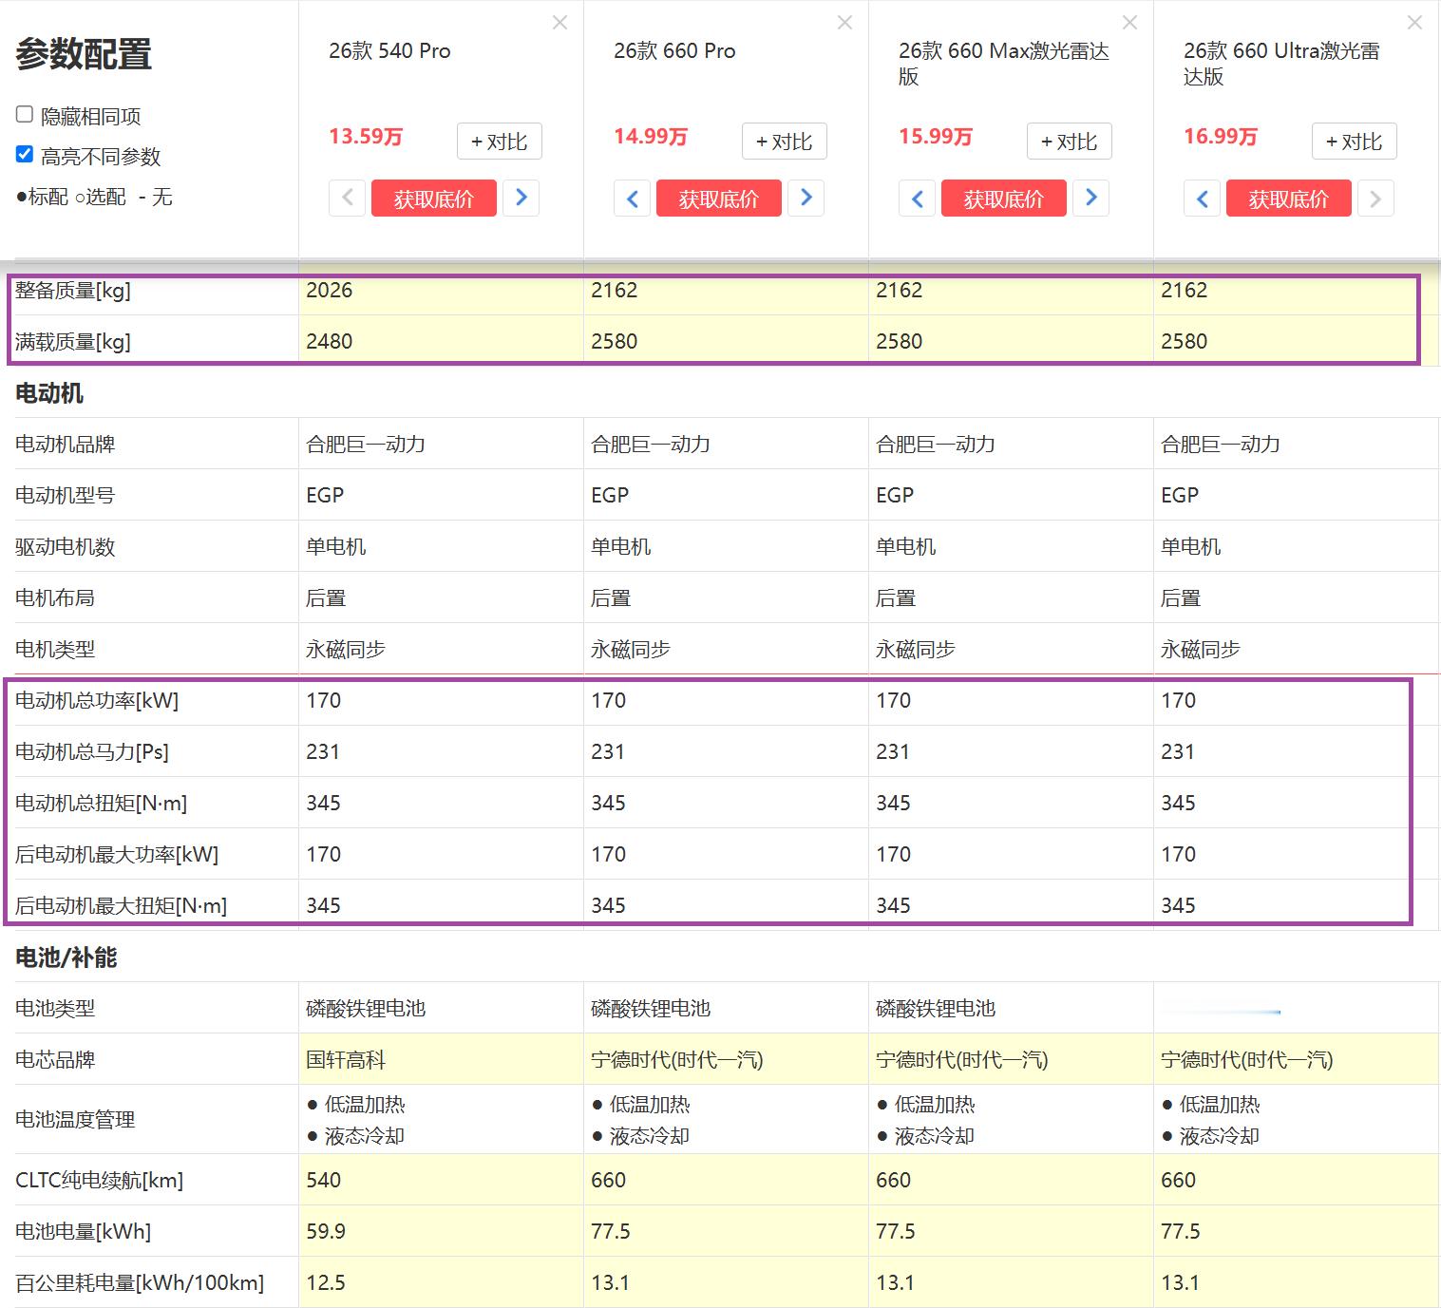Close the 660 Ultra激光雷达版 column
This screenshot has height=1308, width=1441.
tap(1414, 23)
